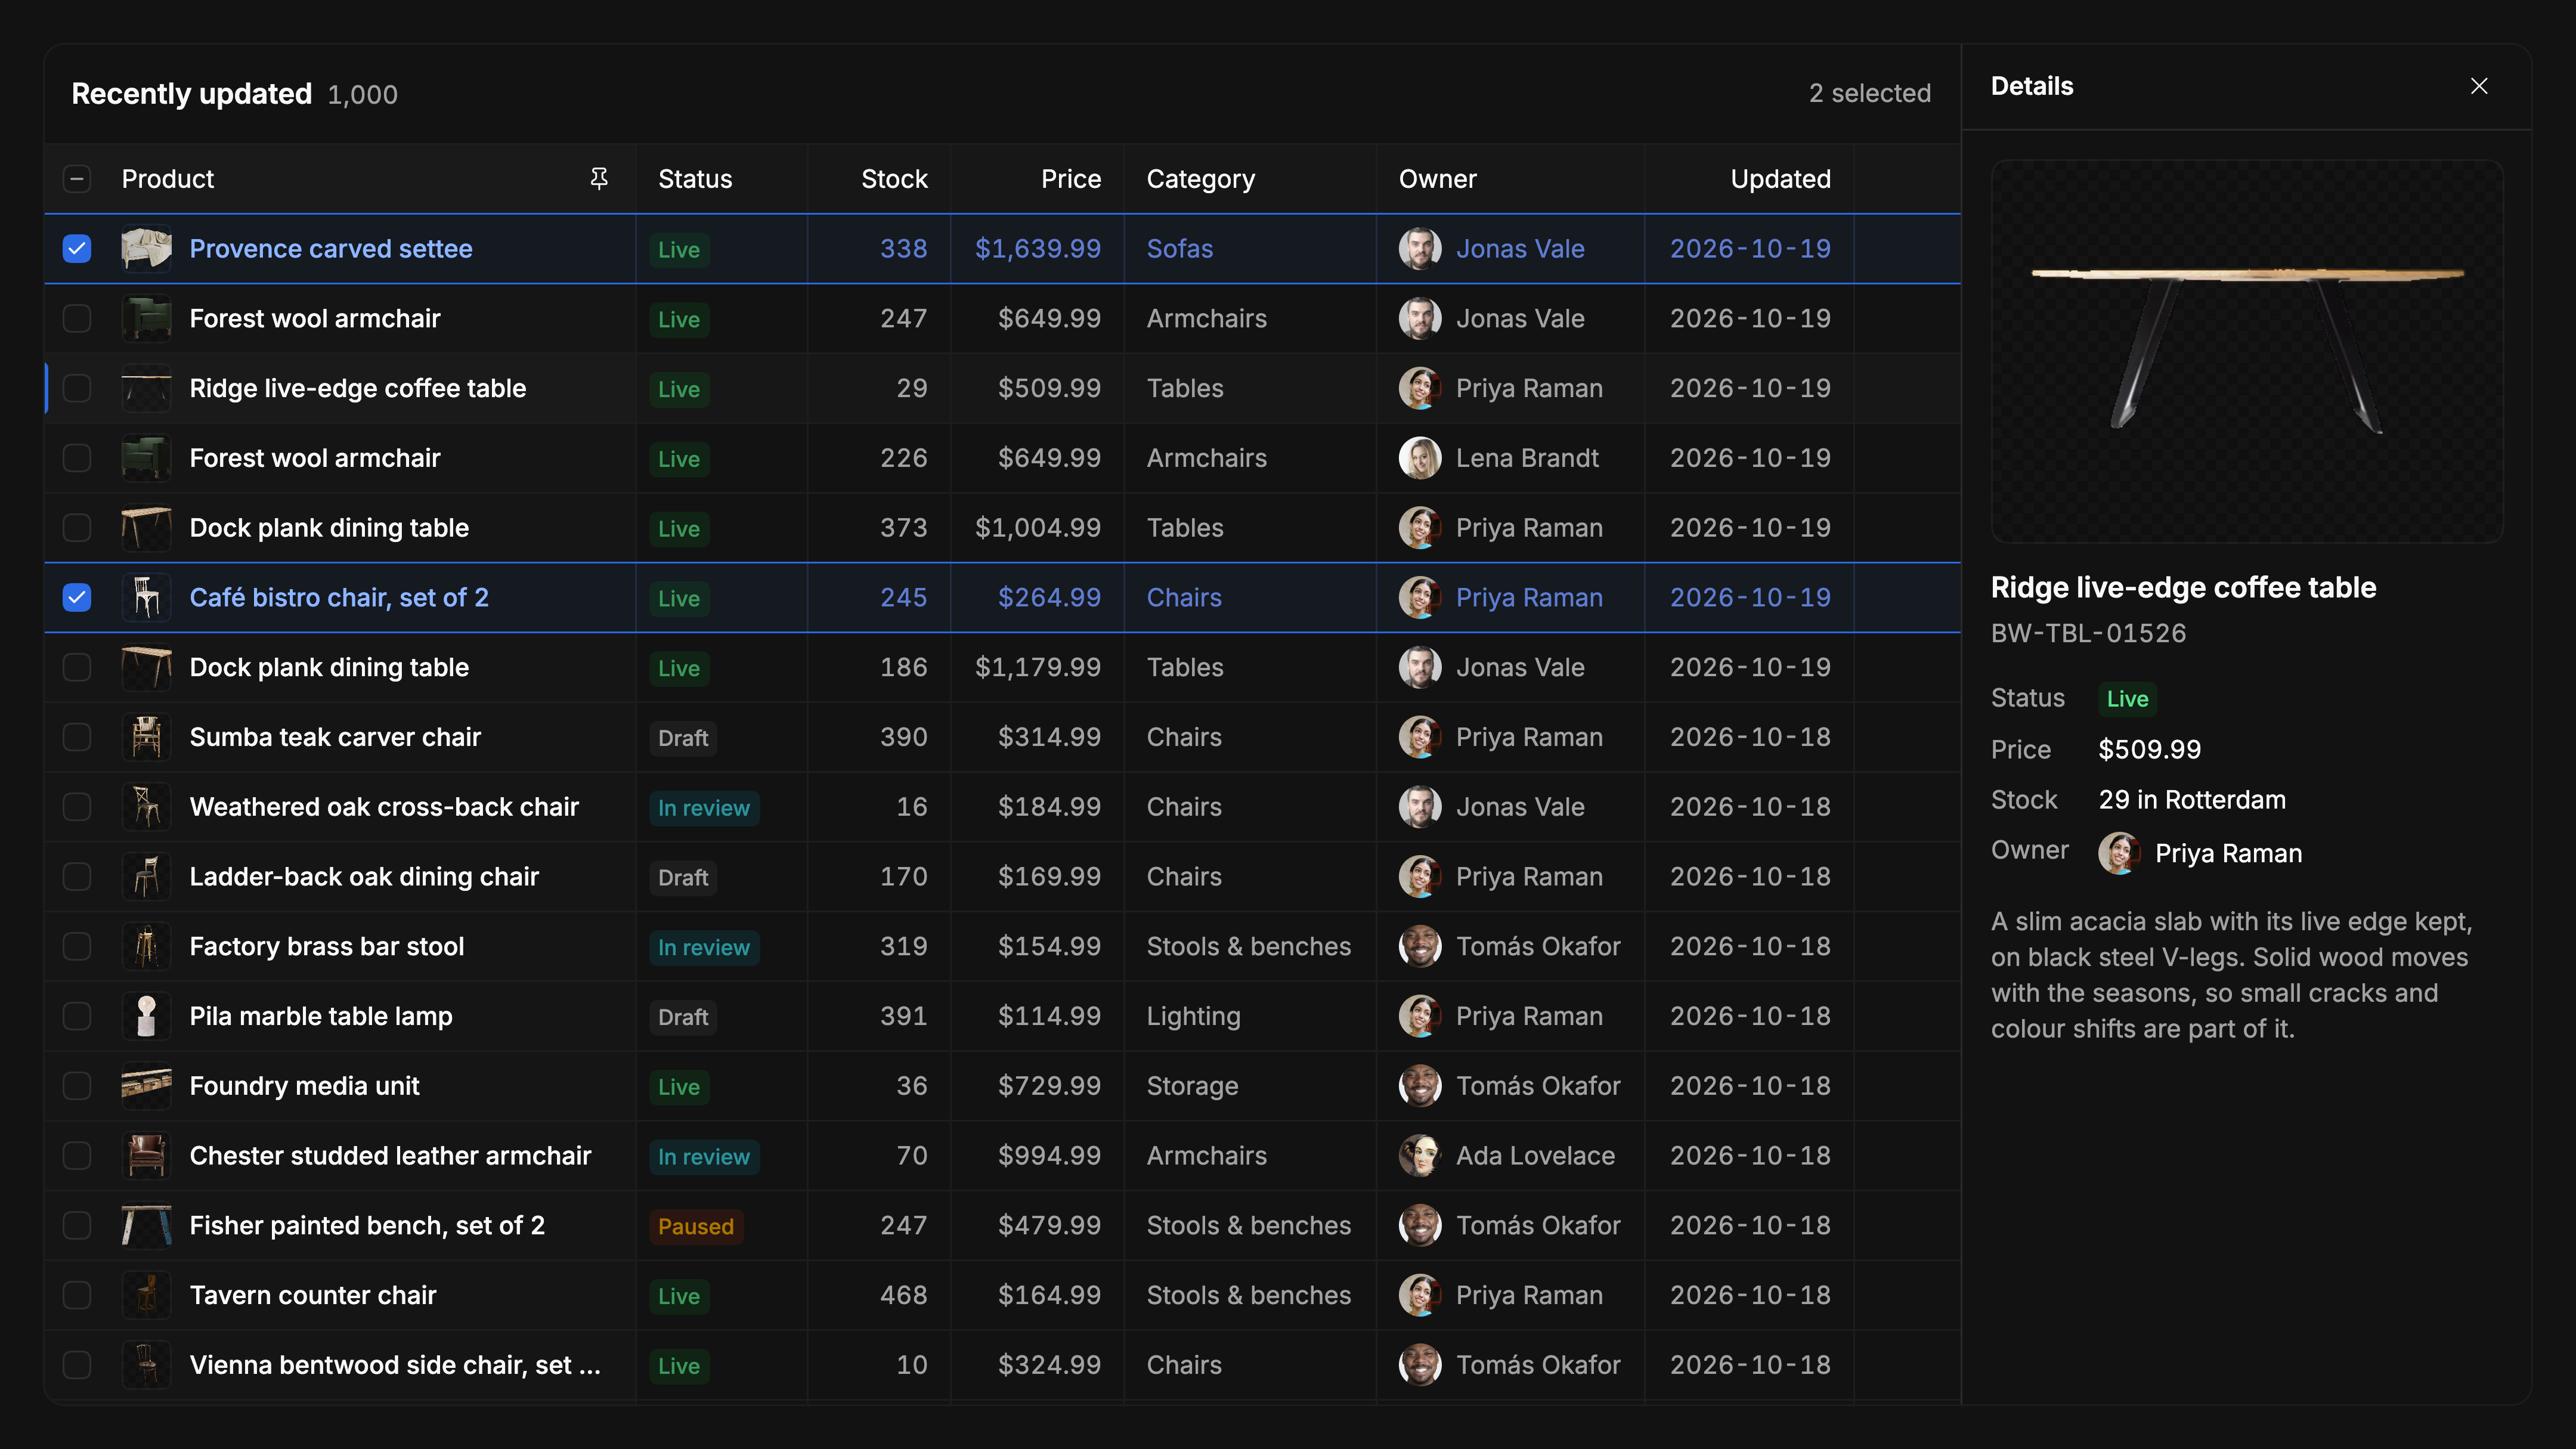Click the pin icon in Product header
Viewport: 2576px width, 1449px height.
(599, 179)
